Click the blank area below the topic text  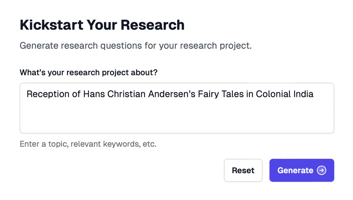pyautogui.click(x=177, y=118)
